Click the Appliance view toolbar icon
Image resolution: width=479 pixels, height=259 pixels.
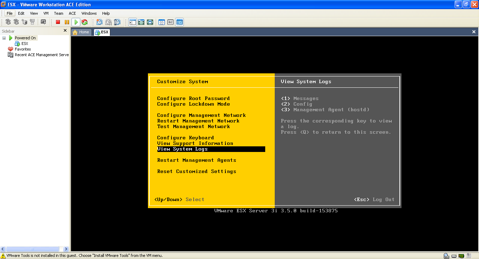(x=170, y=22)
